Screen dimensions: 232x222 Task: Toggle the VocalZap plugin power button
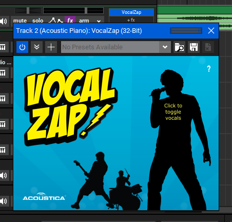[x=22, y=47]
